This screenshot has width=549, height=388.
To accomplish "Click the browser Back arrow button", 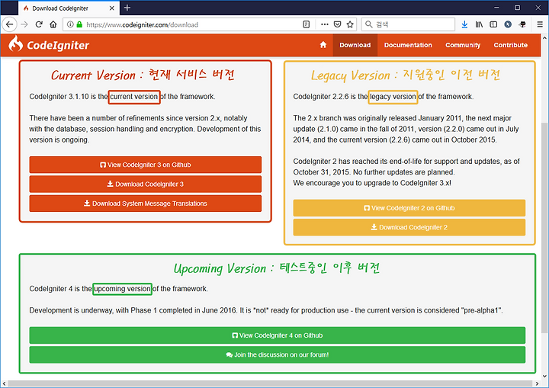I will [x=9, y=24].
